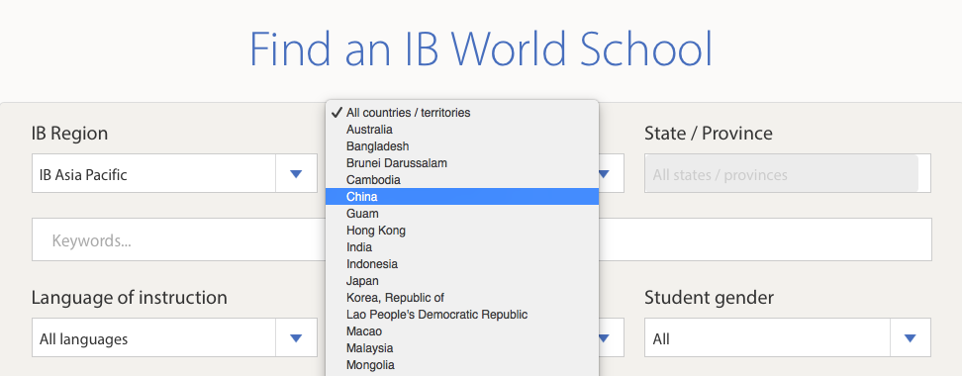Open Language of instruction dropdown arrow
This screenshot has width=962, height=376.
pyautogui.click(x=296, y=338)
